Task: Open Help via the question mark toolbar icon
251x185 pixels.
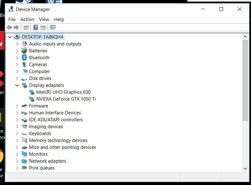Action: point(36,27)
